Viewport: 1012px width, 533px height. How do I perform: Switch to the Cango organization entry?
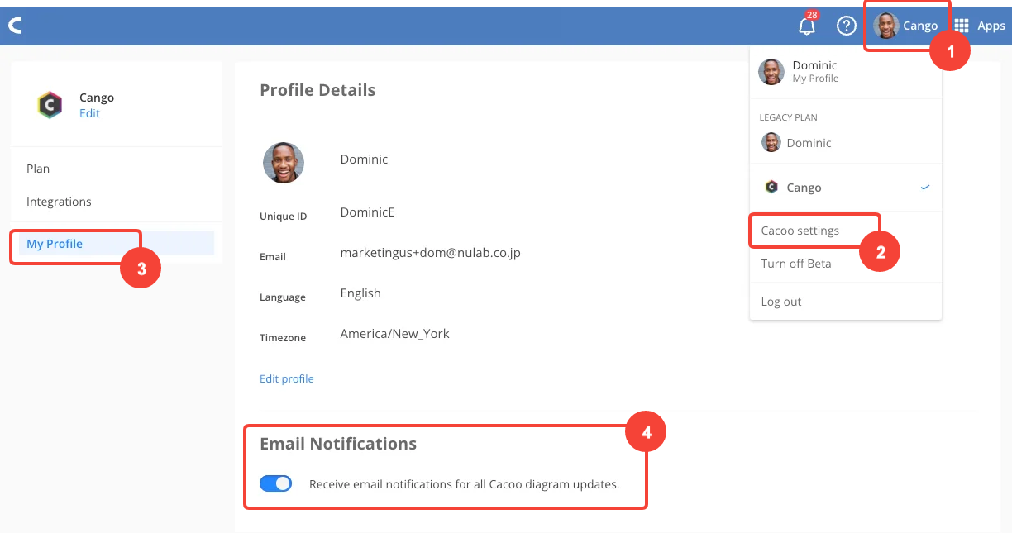tap(845, 188)
